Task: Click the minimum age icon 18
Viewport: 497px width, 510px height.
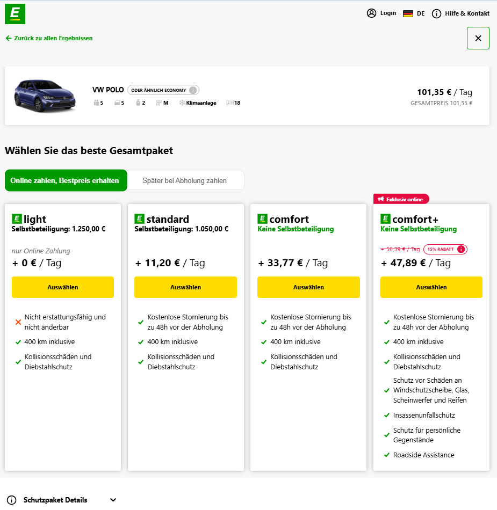Action: point(230,103)
